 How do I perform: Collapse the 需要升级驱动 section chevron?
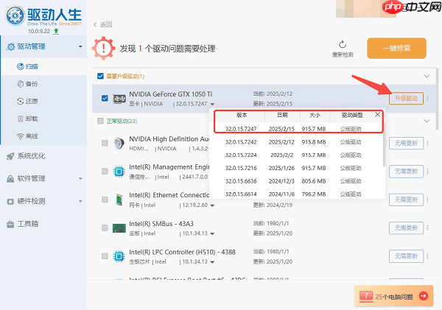427,76
